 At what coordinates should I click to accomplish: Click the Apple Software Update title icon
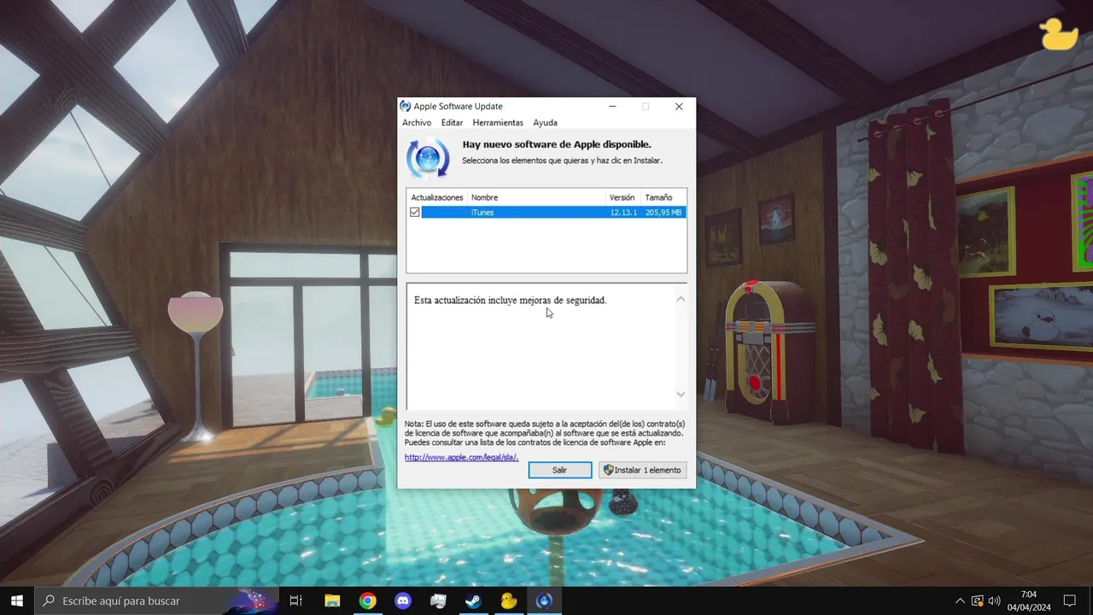(x=406, y=107)
